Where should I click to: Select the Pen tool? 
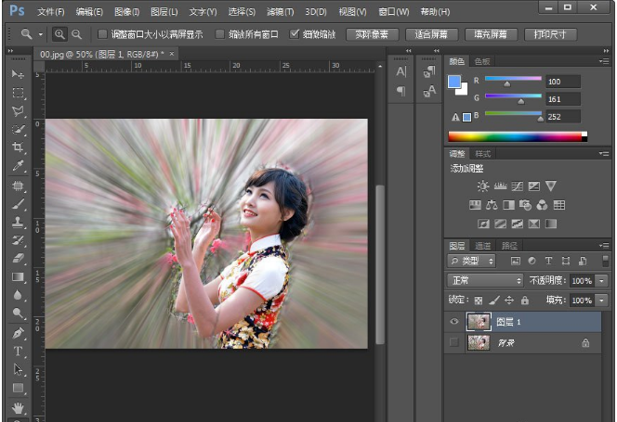[18, 333]
